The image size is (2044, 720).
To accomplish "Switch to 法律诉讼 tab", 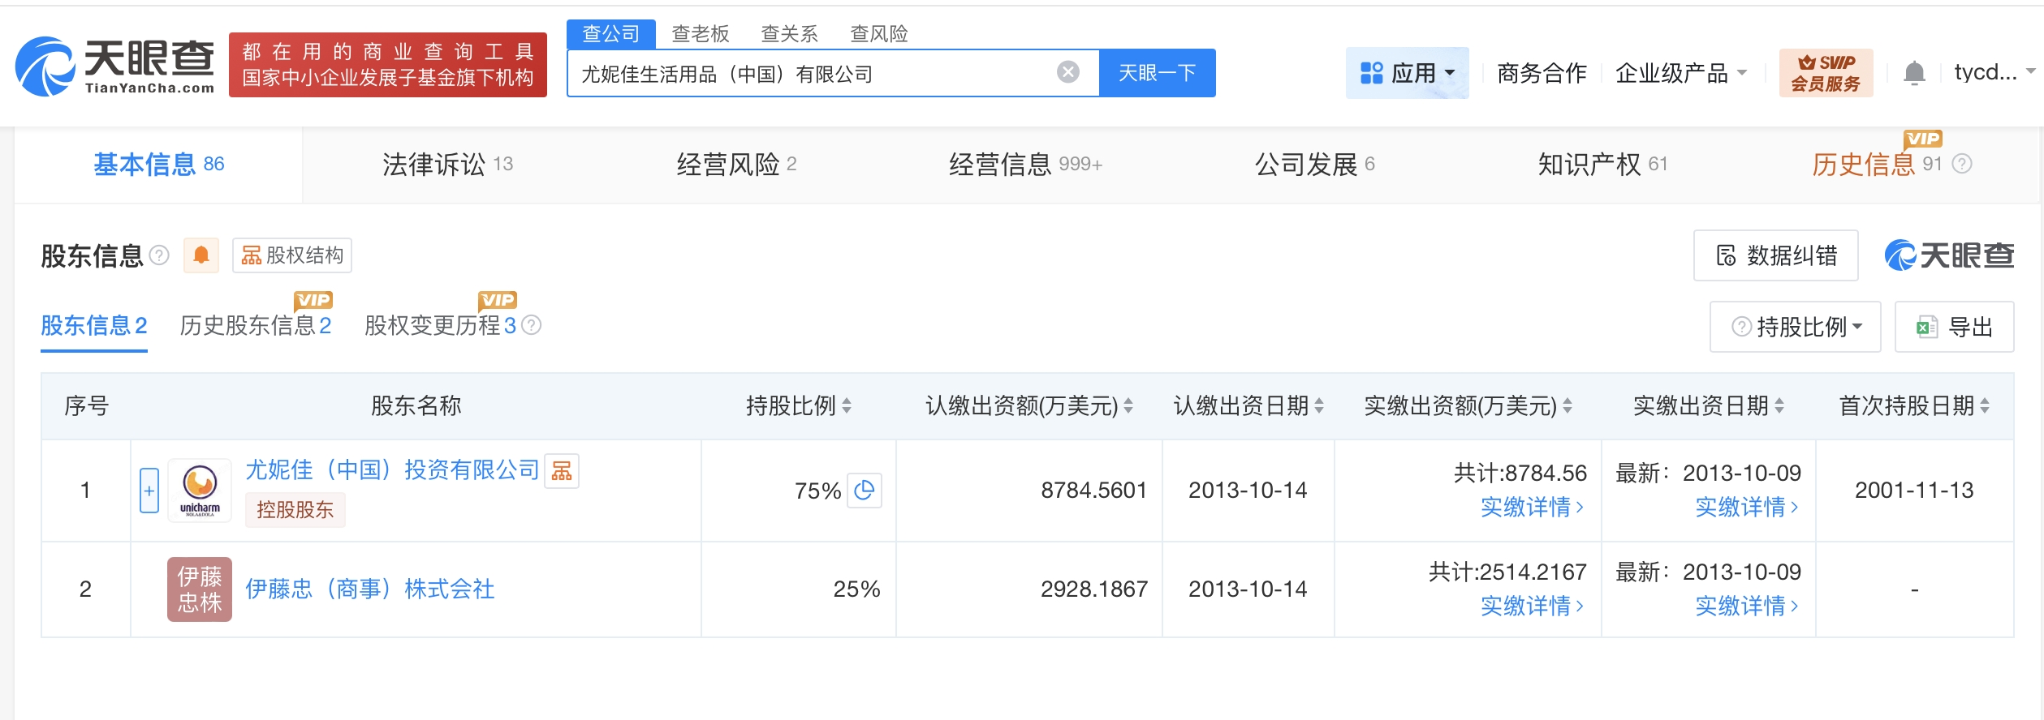I will pyautogui.click(x=447, y=165).
